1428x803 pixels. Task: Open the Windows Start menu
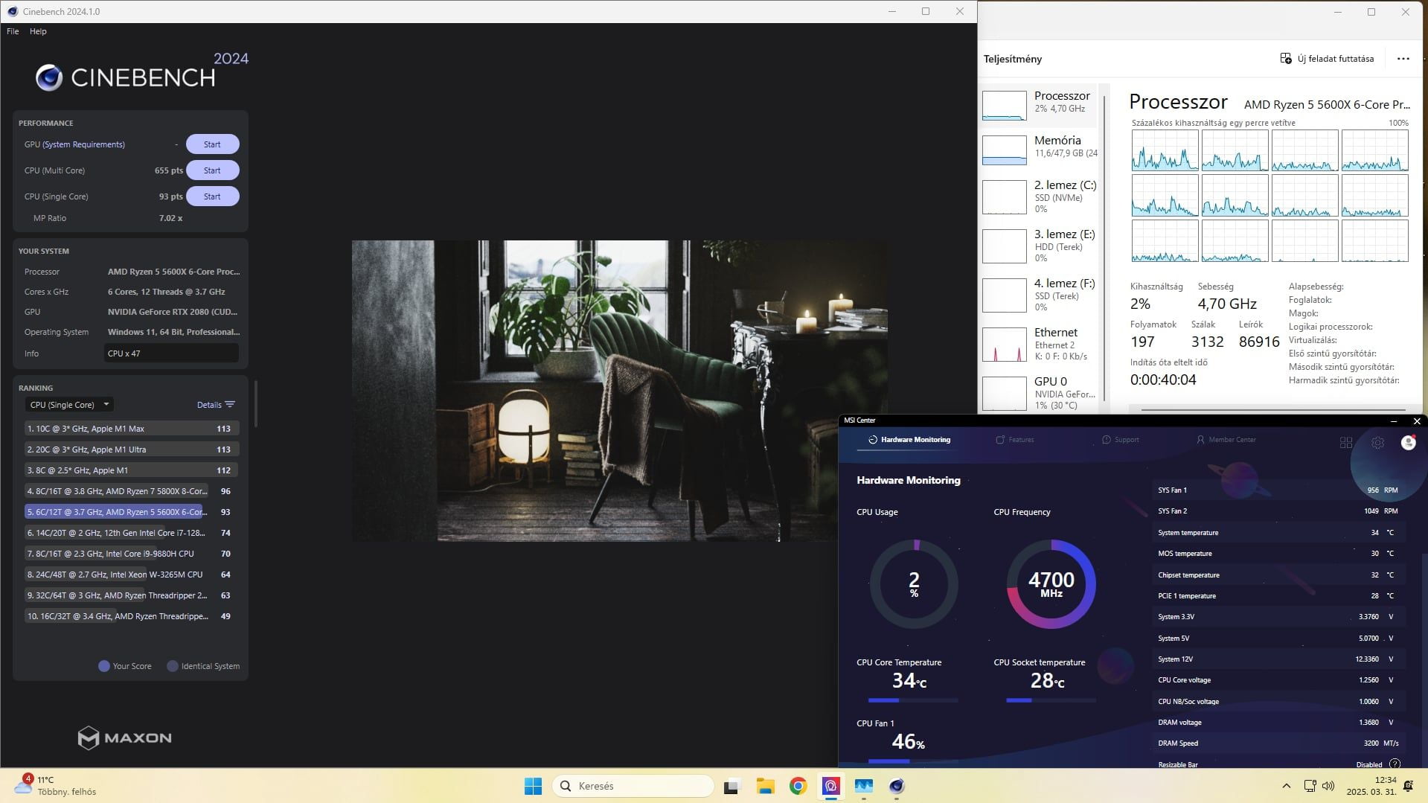point(533,786)
